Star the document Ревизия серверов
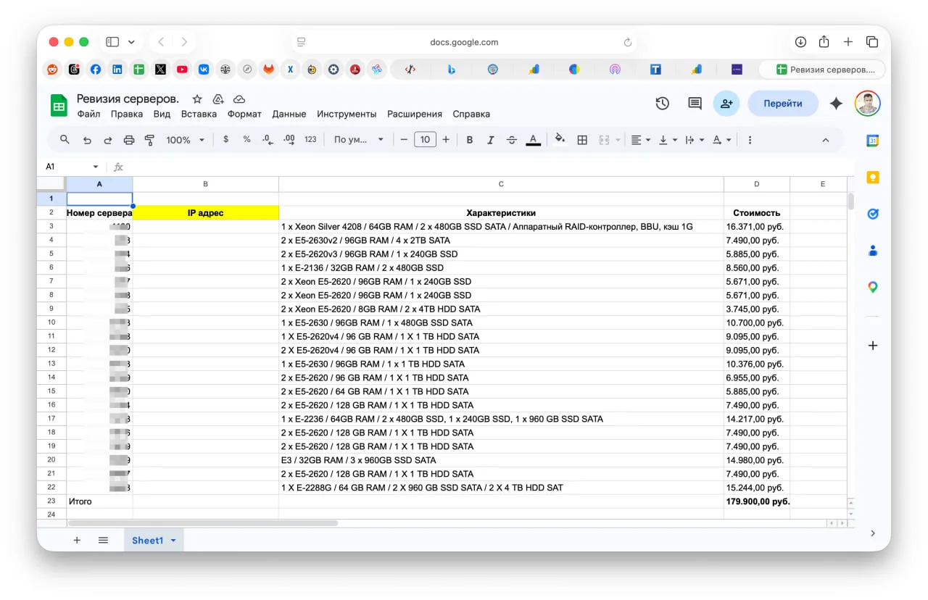 pyautogui.click(x=196, y=99)
